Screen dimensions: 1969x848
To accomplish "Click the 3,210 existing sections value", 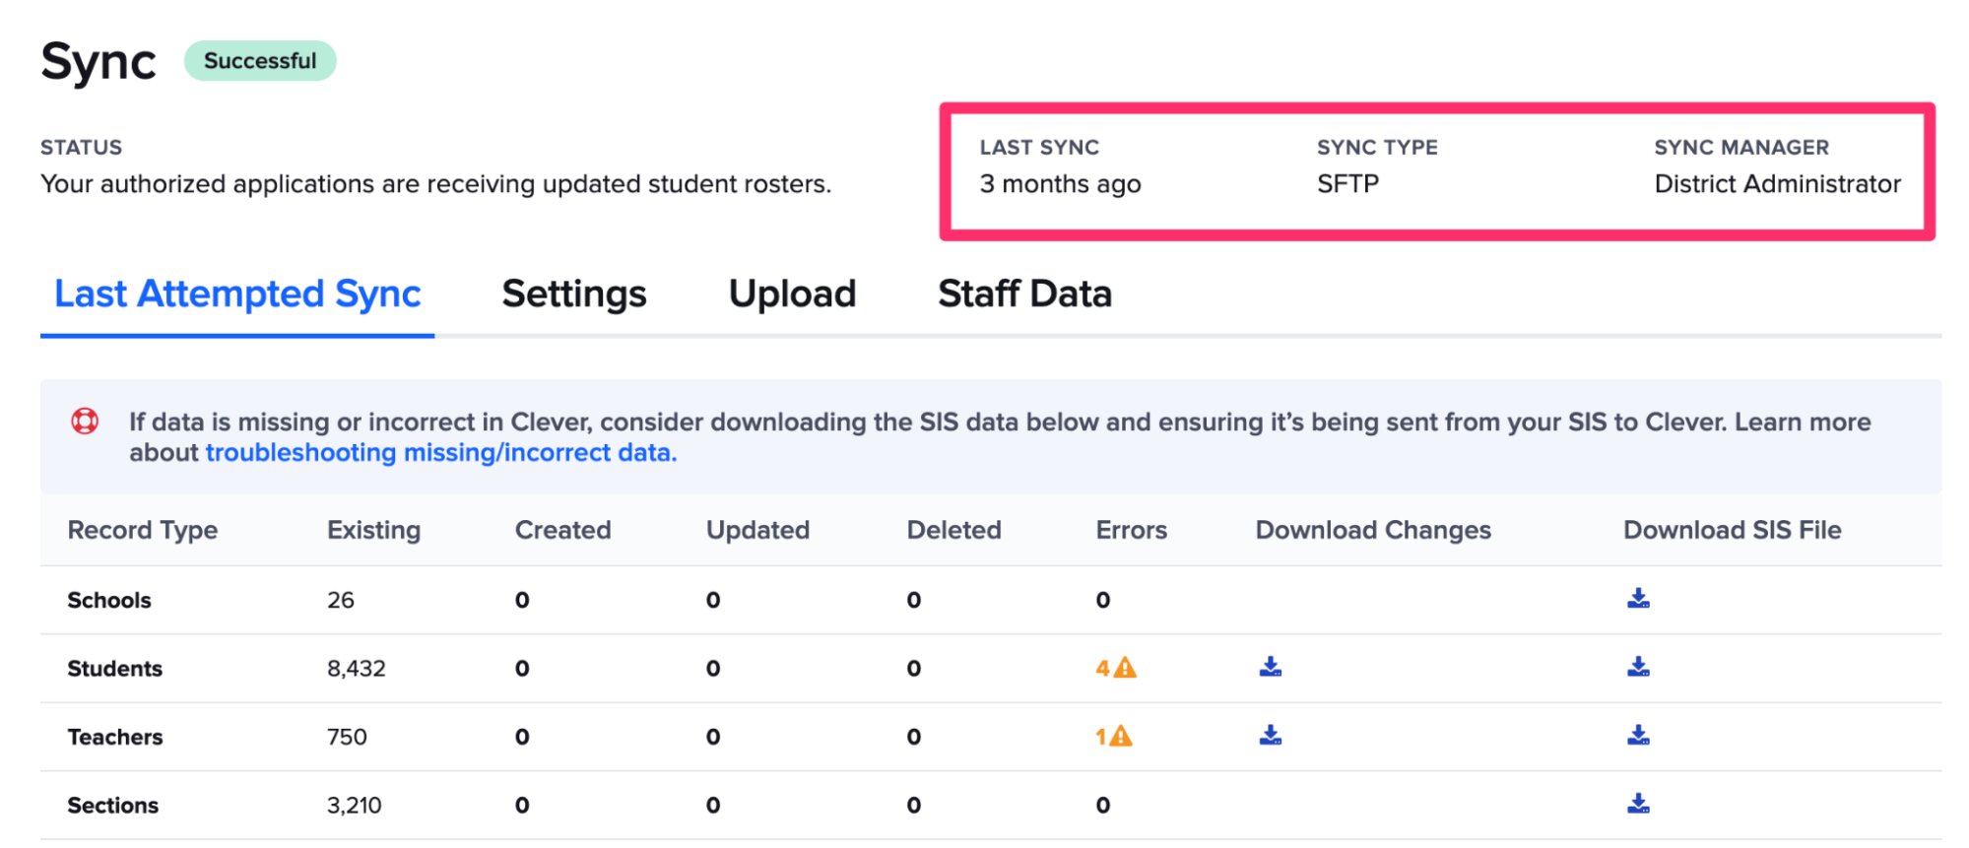I will click(x=355, y=806).
